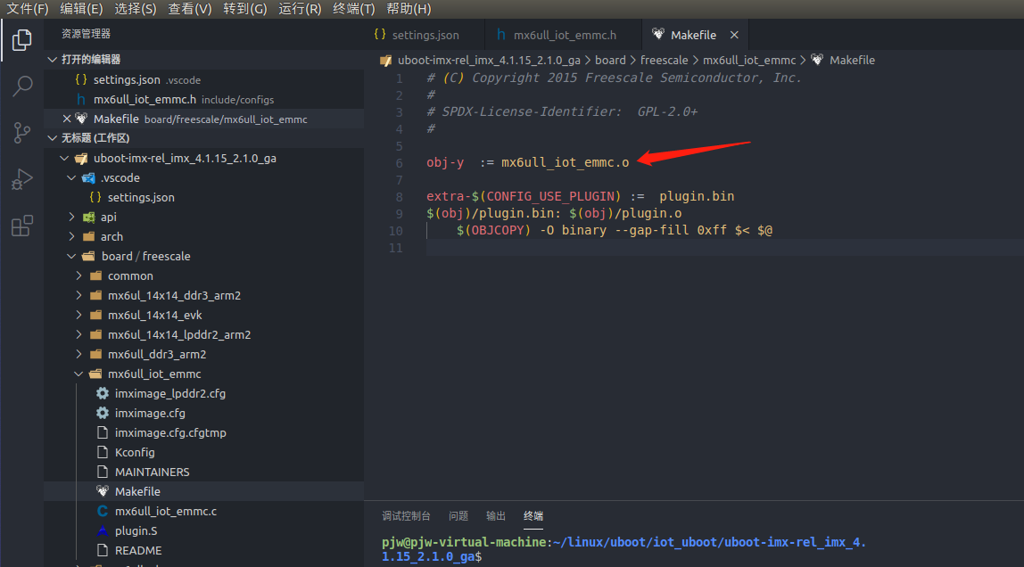Click the Makefile heart icon on its tab
Image resolution: width=1024 pixels, height=567 pixels.
pyautogui.click(x=662, y=34)
